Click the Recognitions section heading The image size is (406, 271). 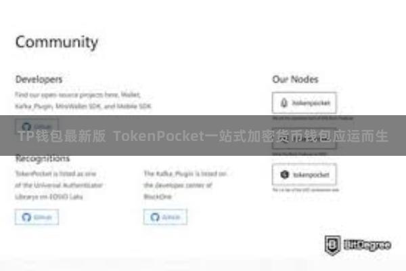click(43, 158)
